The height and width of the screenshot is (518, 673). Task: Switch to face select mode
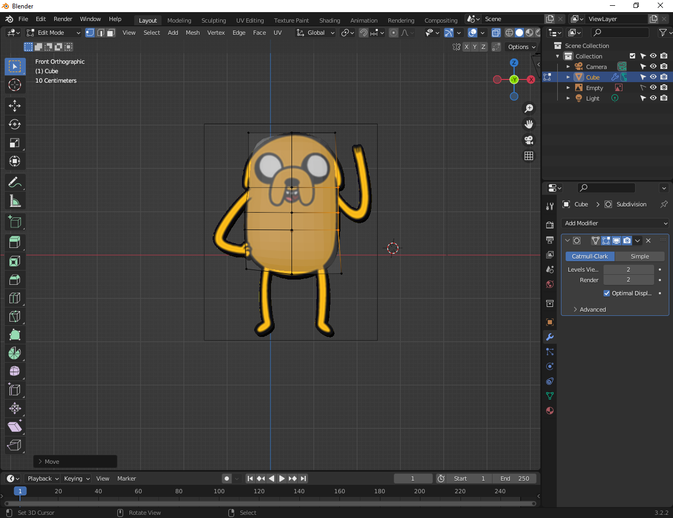point(111,33)
